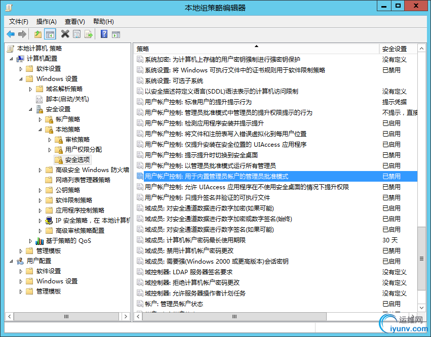Click the 30 天 security setting value
Image resolution: width=431 pixels, height=337 pixels.
(x=390, y=240)
